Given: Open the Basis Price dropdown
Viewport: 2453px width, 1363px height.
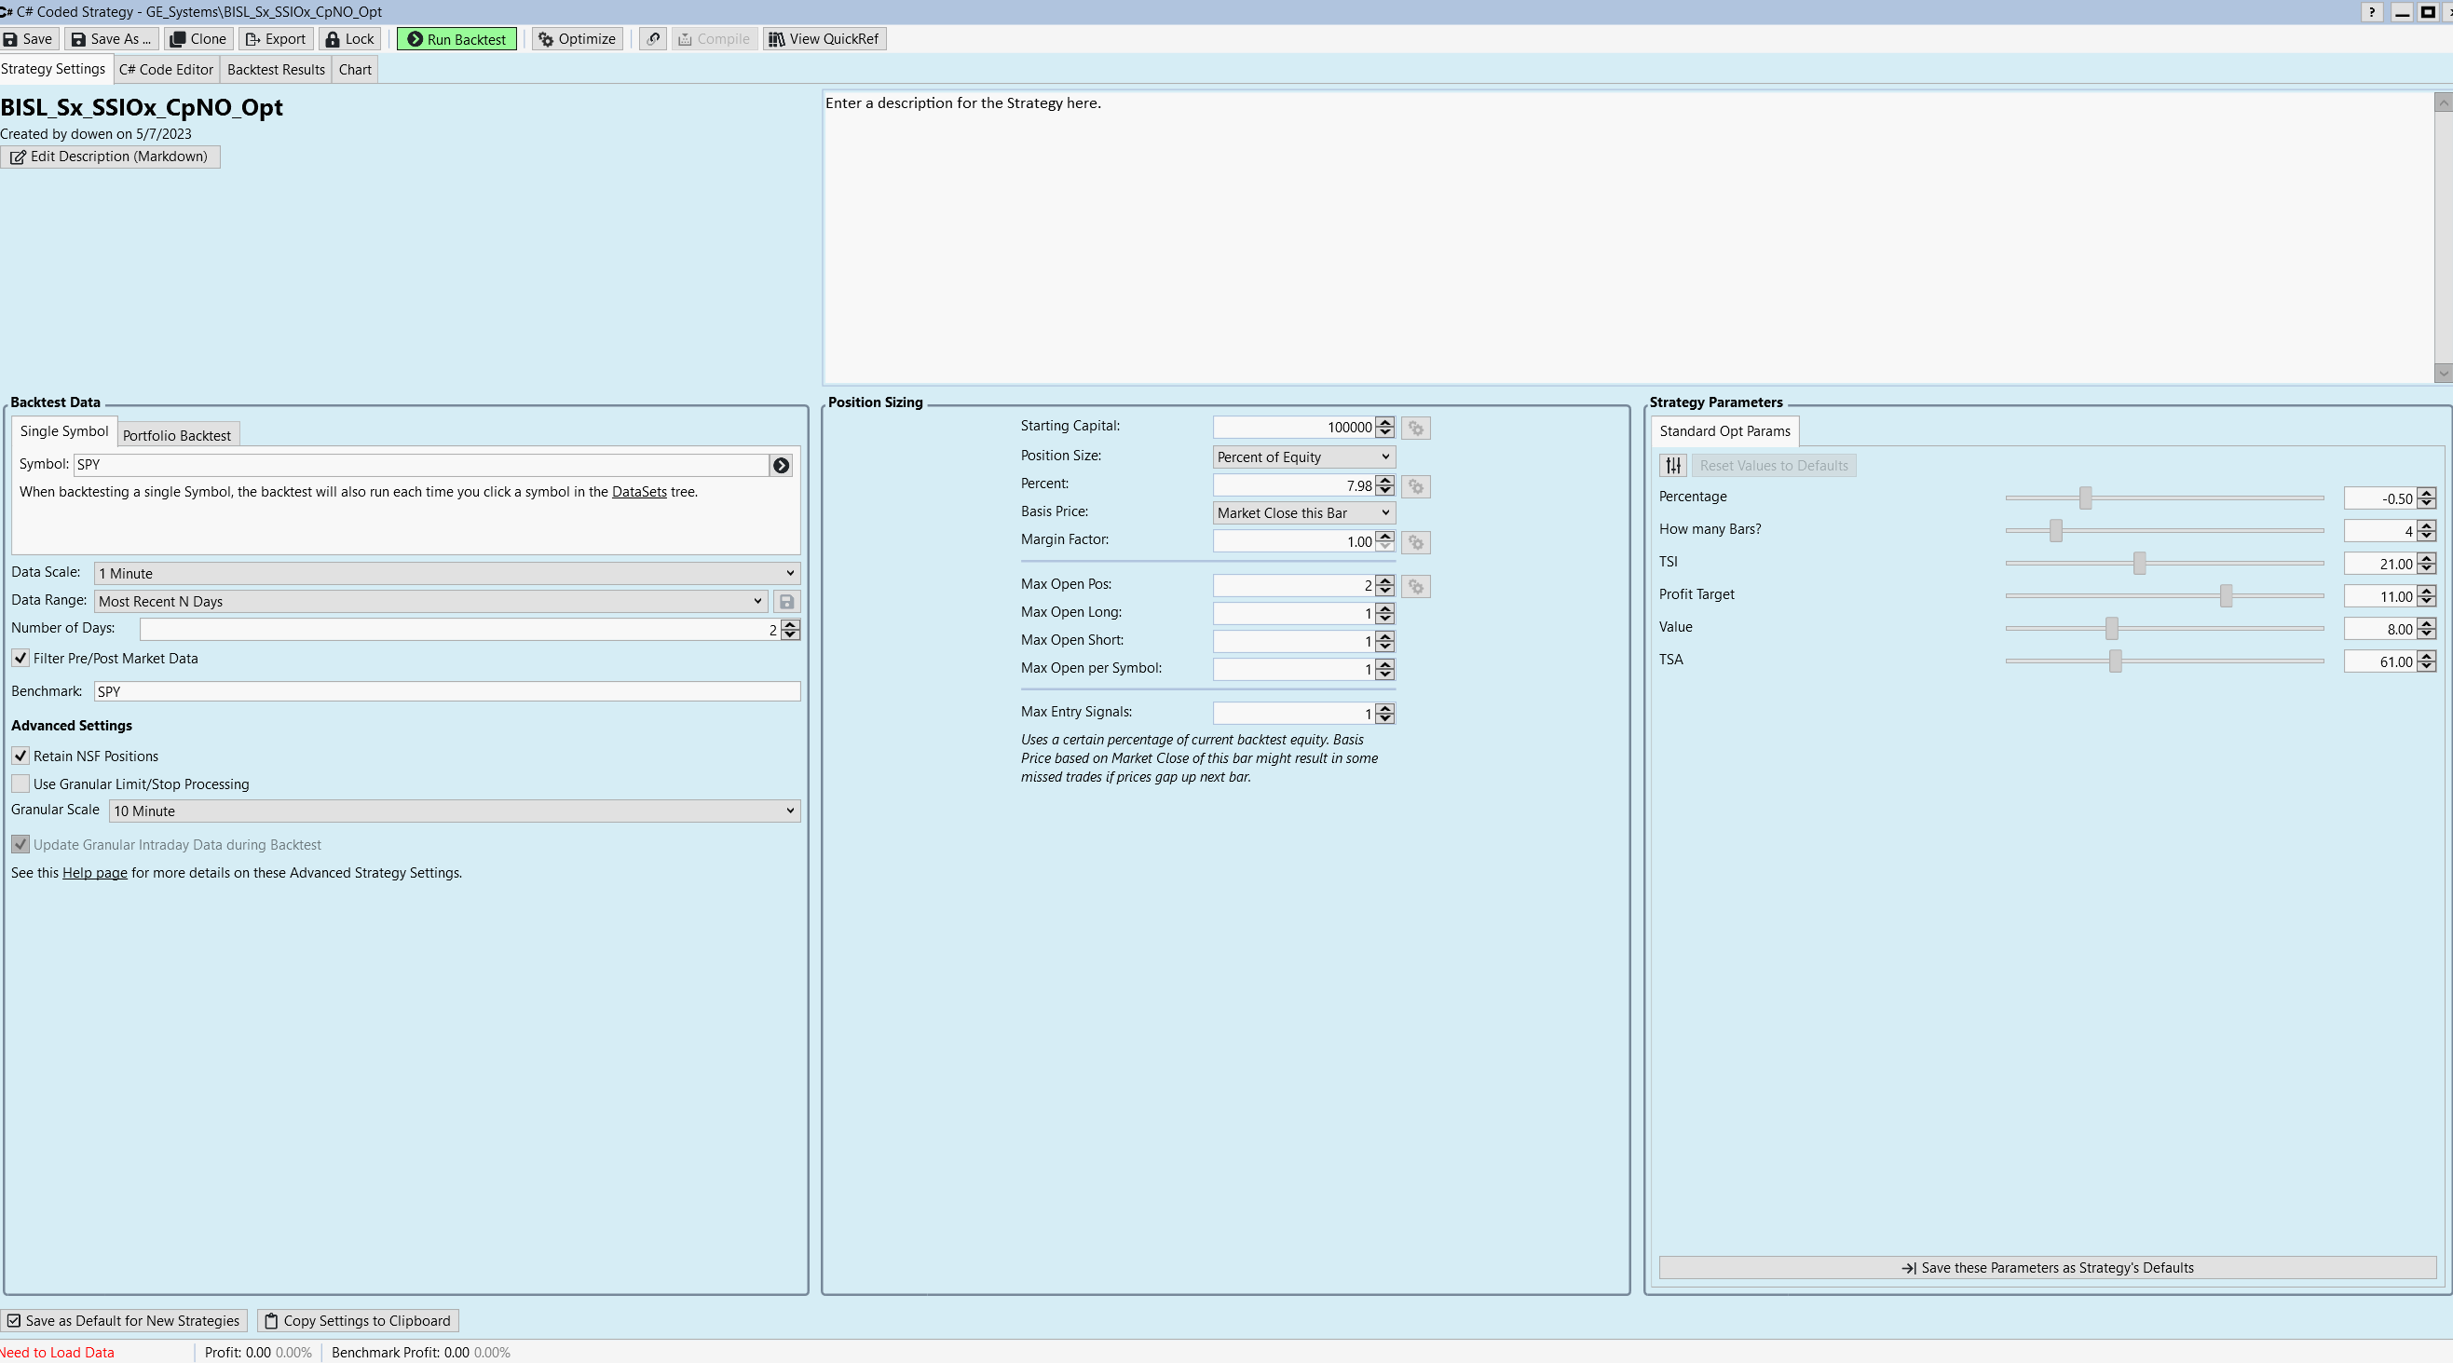Looking at the screenshot, I should tap(1302, 513).
